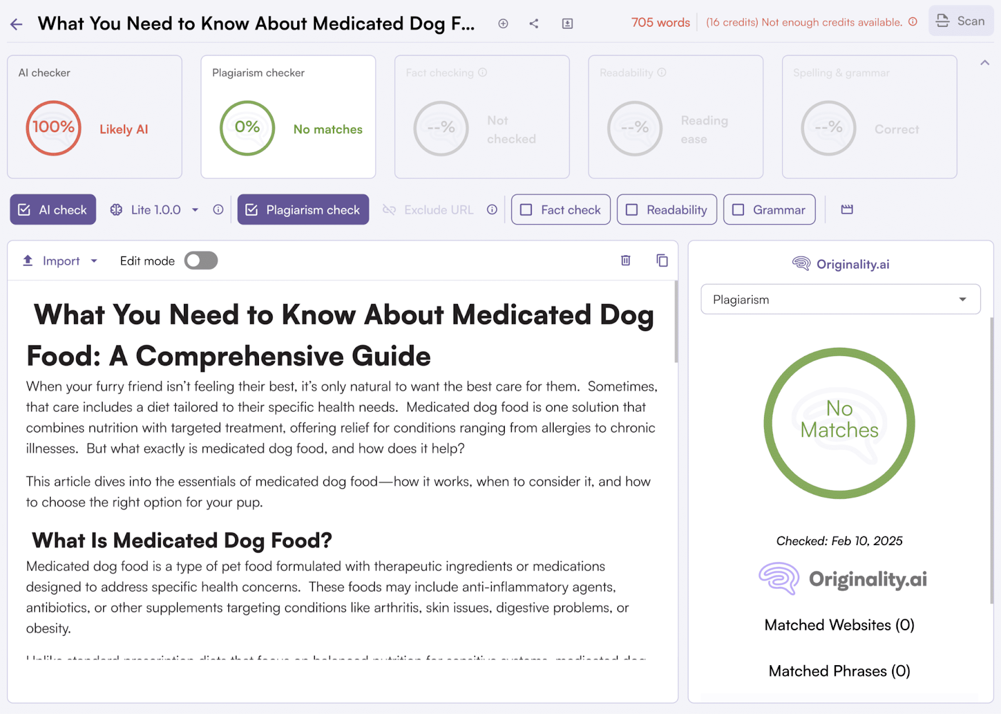Screen dimensions: 1001x714
Task: Click info icon next to Lite 1.0.0
Action: 218,210
